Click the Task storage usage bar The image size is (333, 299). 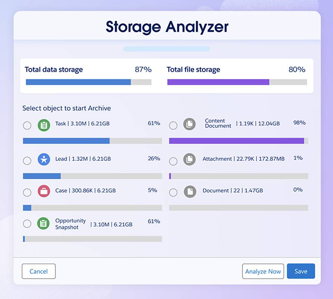92,141
